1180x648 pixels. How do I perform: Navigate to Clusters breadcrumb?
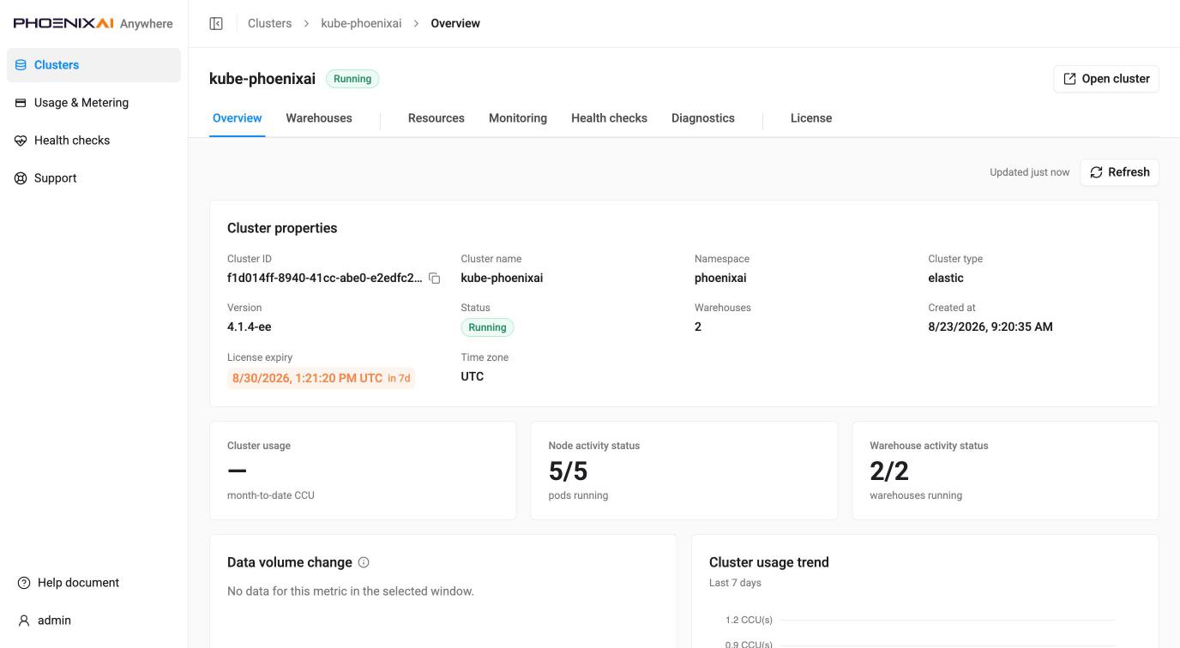click(269, 23)
